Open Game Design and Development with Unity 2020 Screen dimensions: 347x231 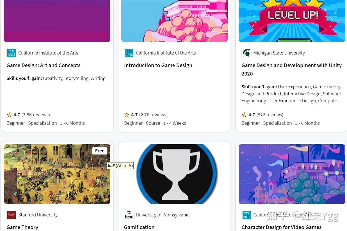291,69
